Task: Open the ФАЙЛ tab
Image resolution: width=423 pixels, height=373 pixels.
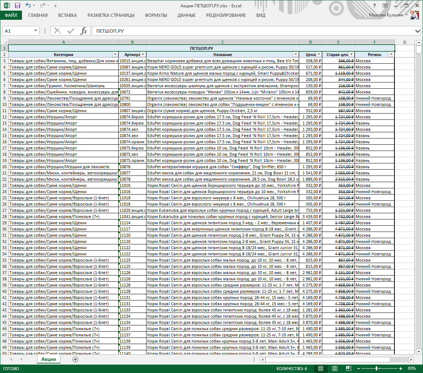Action: coord(11,15)
